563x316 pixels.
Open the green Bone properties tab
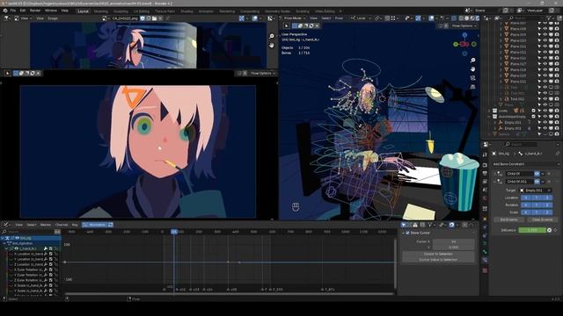(x=485, y=252)
